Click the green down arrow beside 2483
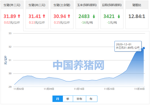 (94, 17)
